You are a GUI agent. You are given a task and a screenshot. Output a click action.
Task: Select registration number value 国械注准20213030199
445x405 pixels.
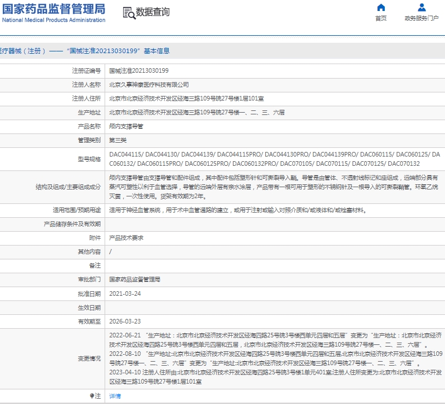(139, 70)
